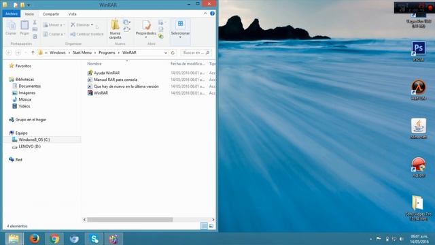This screenshot has width=435, height=245.
Task: Click the forward navigation arrow
Action: pyautogui.click(x=18, y=52)
